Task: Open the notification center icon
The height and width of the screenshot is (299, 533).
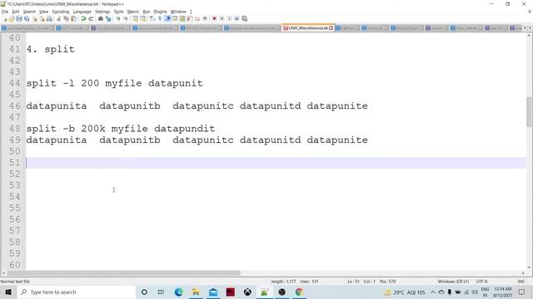Action: (522, 292)
